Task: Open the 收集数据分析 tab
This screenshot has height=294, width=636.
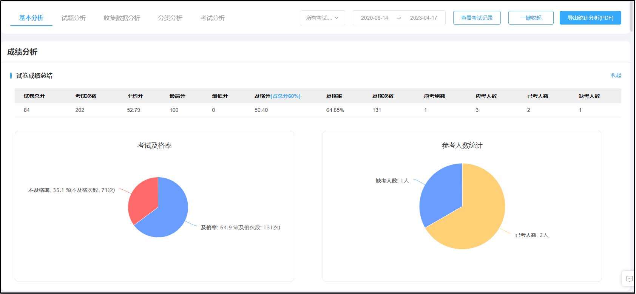Action: point(122,18)
